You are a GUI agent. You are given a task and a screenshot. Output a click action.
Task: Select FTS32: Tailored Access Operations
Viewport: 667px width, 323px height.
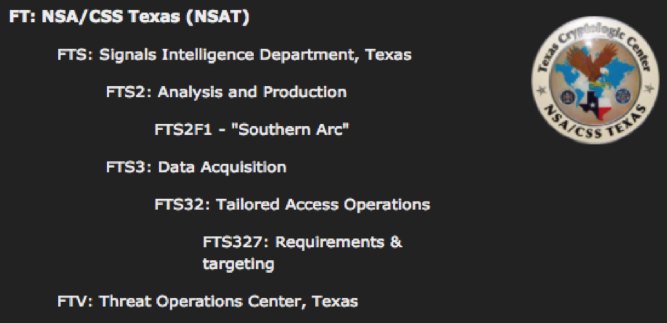292,205
